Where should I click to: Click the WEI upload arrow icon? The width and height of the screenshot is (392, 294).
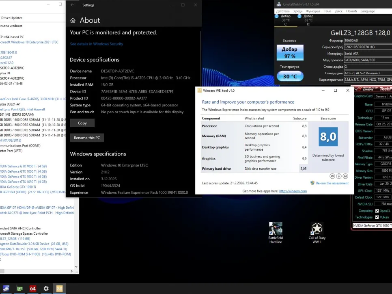pyautogui.click(x=339, y=176)
